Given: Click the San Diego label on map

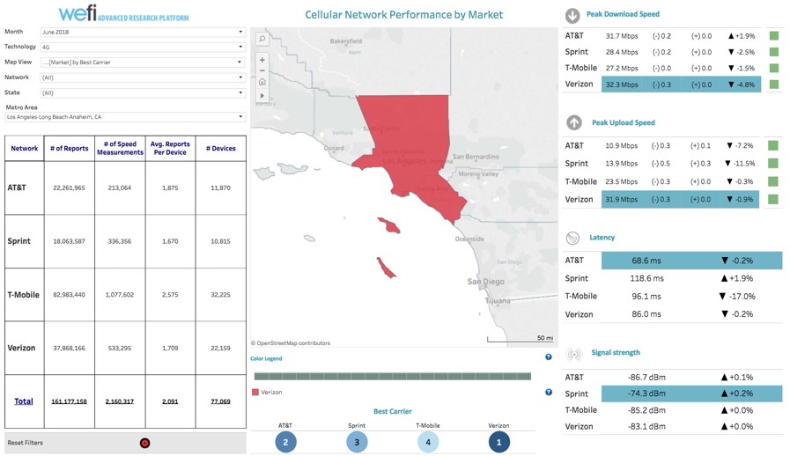Looking at the screenshot, I should pos(485,281).
